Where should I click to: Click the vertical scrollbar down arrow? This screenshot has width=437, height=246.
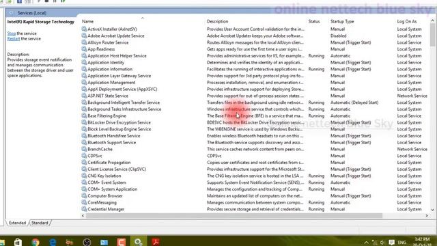[432, 210]
